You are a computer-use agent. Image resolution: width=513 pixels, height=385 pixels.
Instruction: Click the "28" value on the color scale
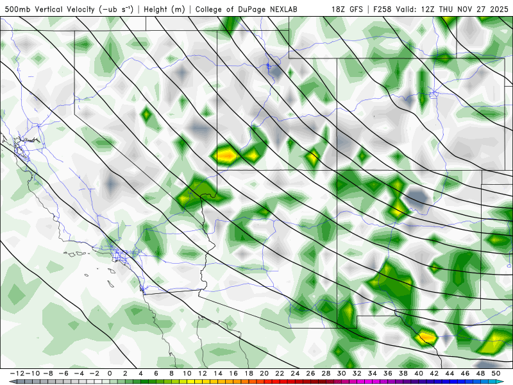click(326, 373)
